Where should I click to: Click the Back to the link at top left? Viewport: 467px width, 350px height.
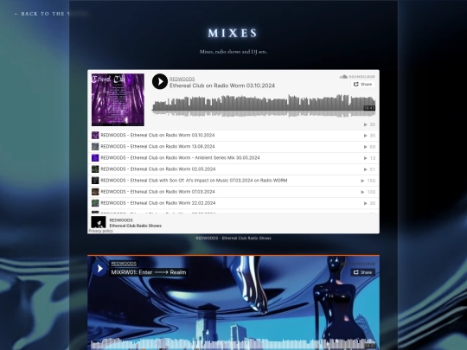42,14
